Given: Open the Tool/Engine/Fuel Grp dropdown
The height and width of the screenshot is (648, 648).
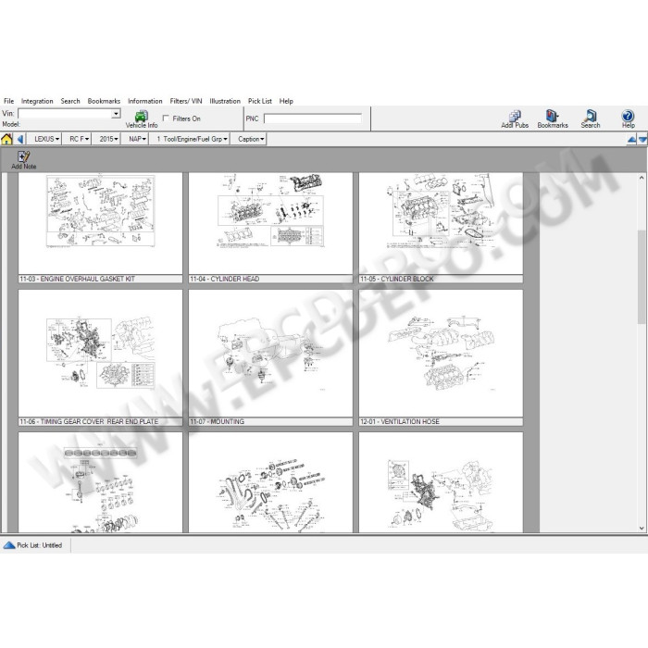Looking at the screenshot, I should 192,139.
